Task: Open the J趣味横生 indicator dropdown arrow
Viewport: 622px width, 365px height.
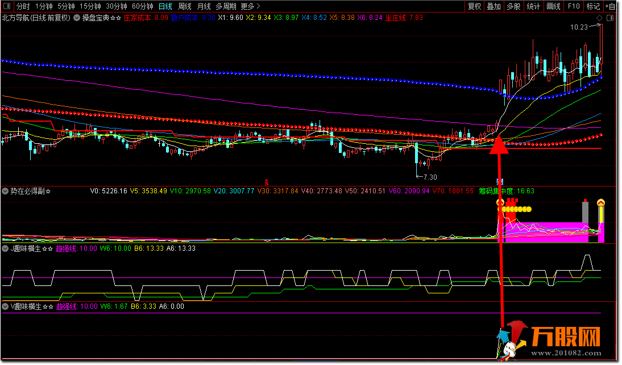Action: [x=5, y=249]
